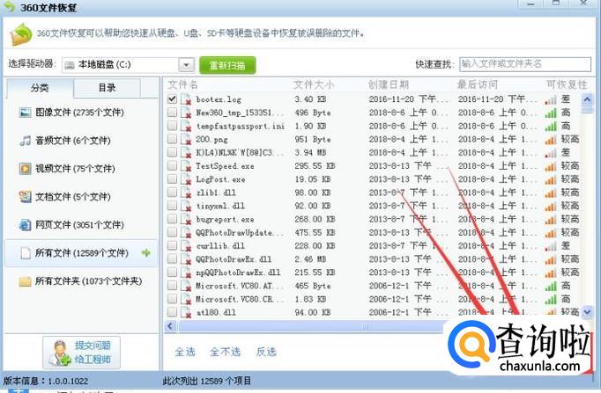Screen dimensions: 601x393
Task: Click the 228.00 KB file size cell
Action: (315, 246)
